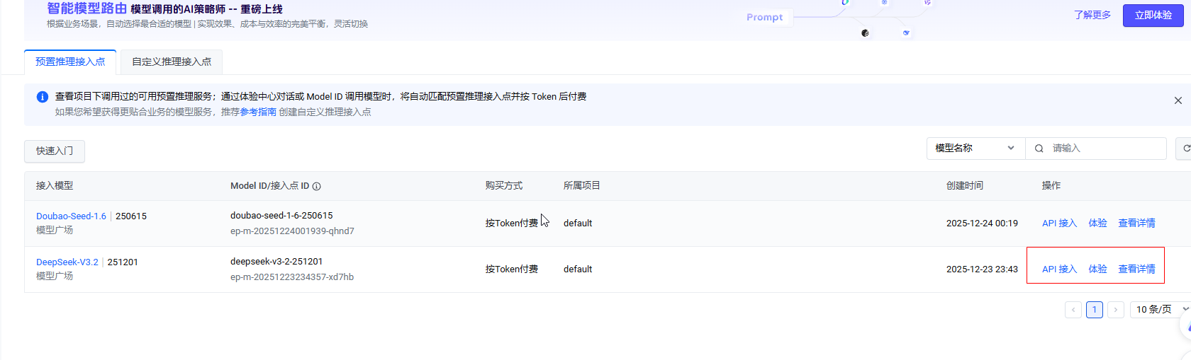
Task: Click the 接入模型 column header
Action: (55, 186)
